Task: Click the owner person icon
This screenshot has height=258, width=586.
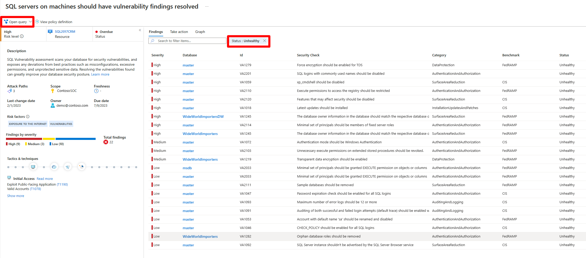Action: coord(53,105)
